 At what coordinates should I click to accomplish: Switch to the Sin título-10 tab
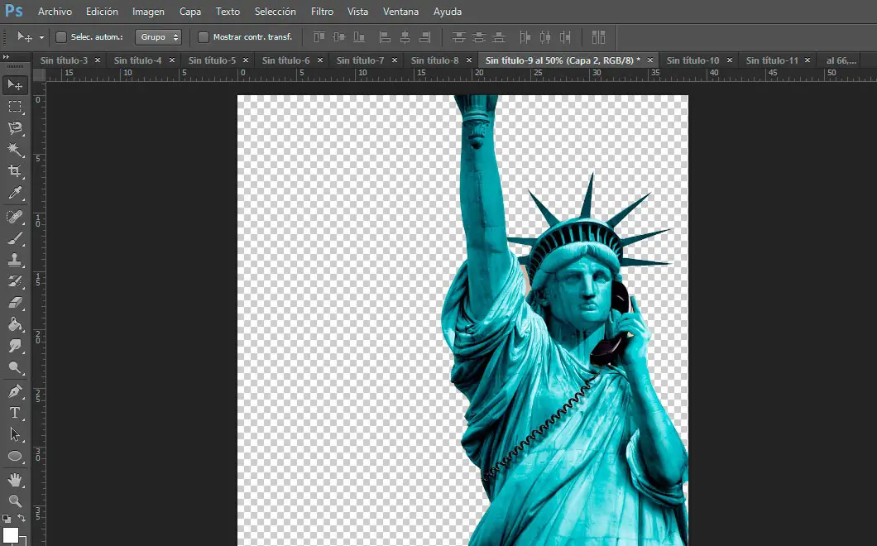pyautogui.click(x=693, y=60)
